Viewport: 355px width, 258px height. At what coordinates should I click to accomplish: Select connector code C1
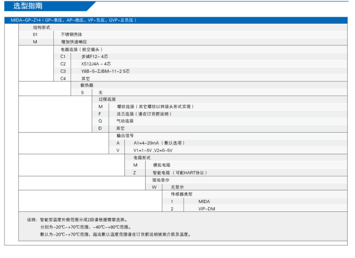[x=63, y=56]
